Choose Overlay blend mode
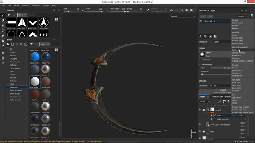This screenshot has height=143, width=255. (x=243, y=65)
